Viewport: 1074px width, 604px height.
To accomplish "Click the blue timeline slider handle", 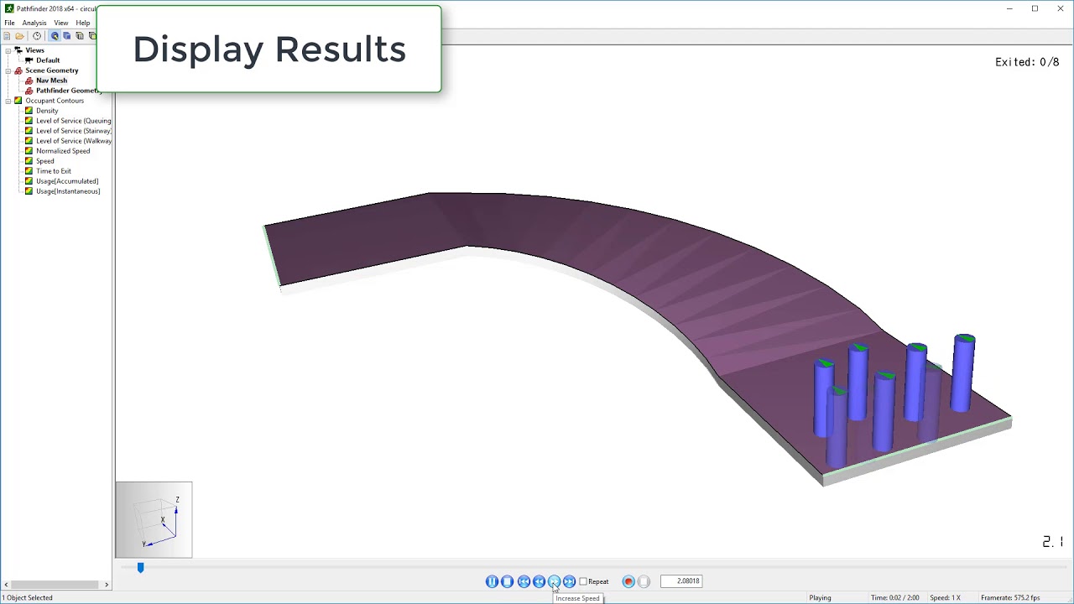I will (140, 568).
